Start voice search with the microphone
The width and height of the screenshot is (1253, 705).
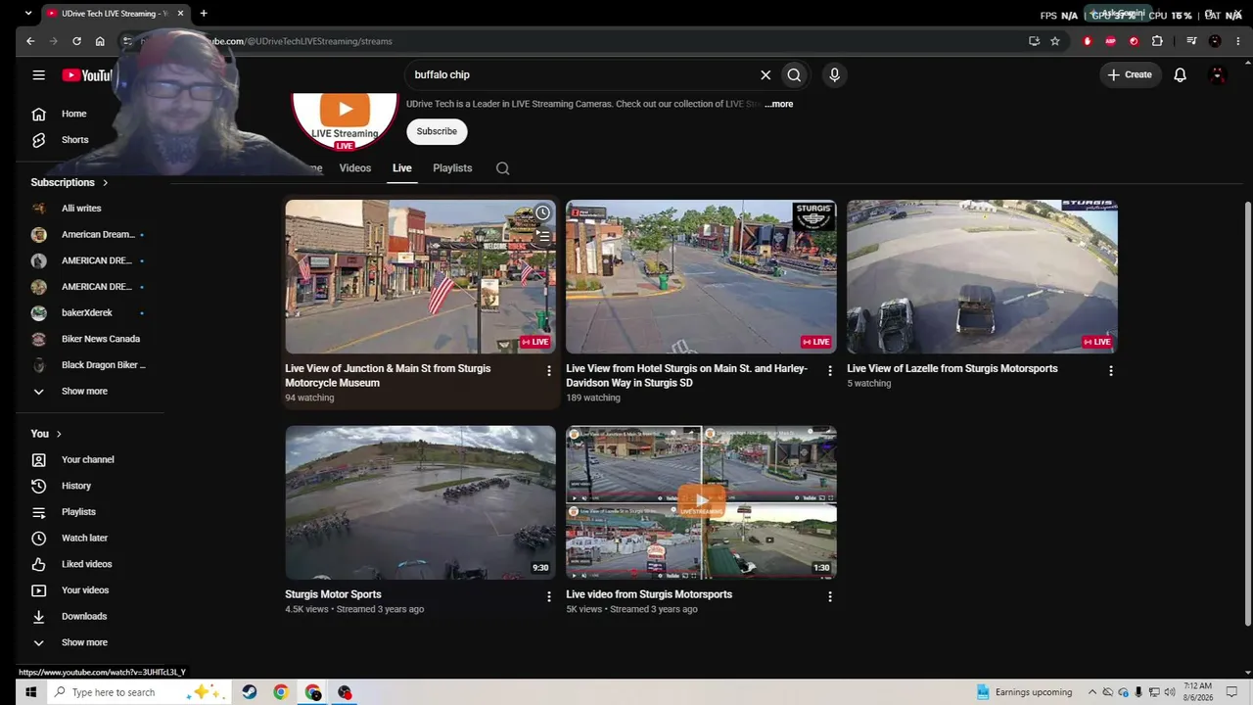point(834,74)
